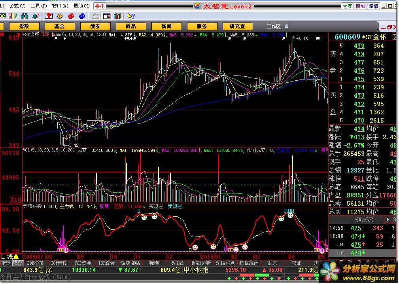Switch to the 超赢统计 tab
The width and height of the screenshot is (399, 284).
(249, 263)
